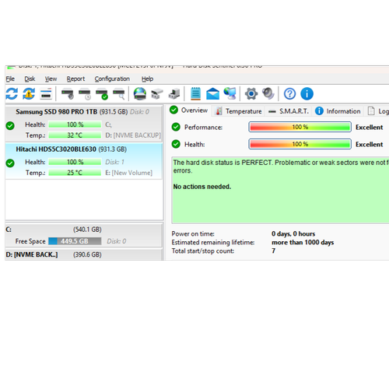The width and height of the screenshot is (389, 389).
Task: Switch to the Overview tab
Action: coord(189,110)
